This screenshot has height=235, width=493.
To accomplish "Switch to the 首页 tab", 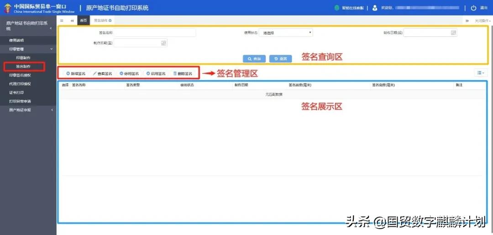I will tap(84, 20).
